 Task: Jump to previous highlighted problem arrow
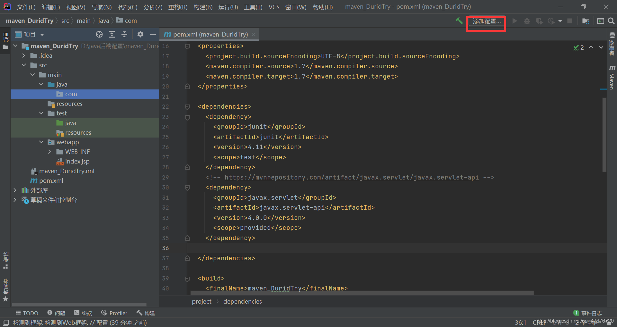591,47
